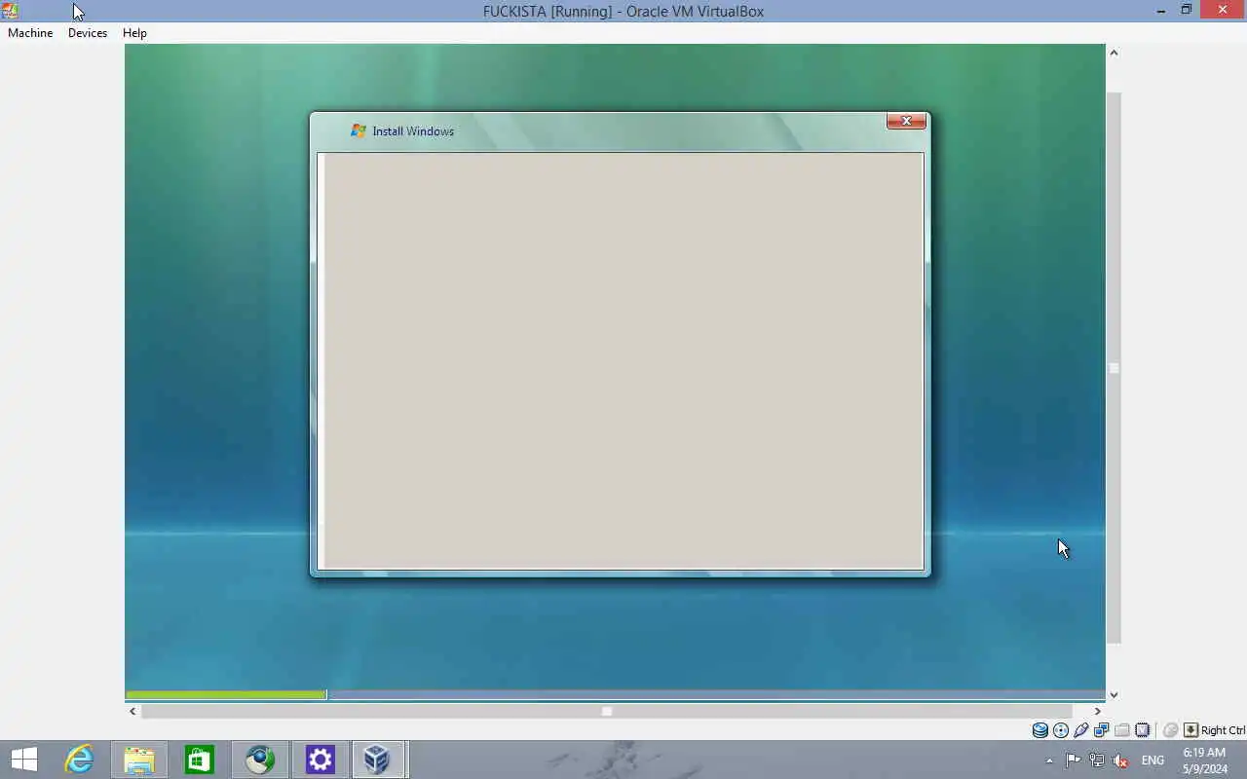Click the hard disk activity status icon
Viewport: 1247px width, 779px height.
(x=1040, y=730)
